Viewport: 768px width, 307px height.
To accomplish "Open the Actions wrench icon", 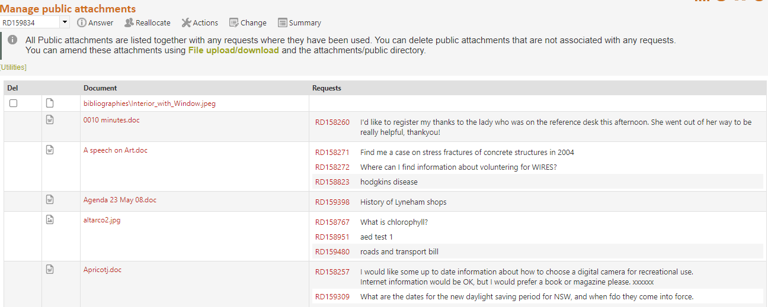I will [x=186, y=22].
